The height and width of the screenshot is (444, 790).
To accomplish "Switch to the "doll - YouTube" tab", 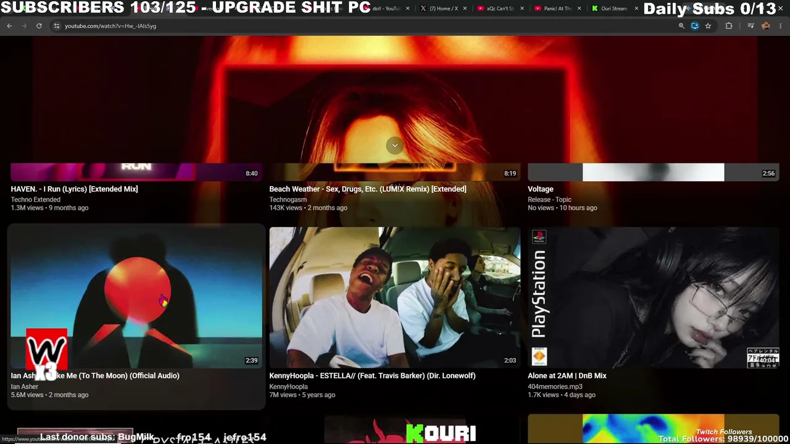I will pos(386,9).
